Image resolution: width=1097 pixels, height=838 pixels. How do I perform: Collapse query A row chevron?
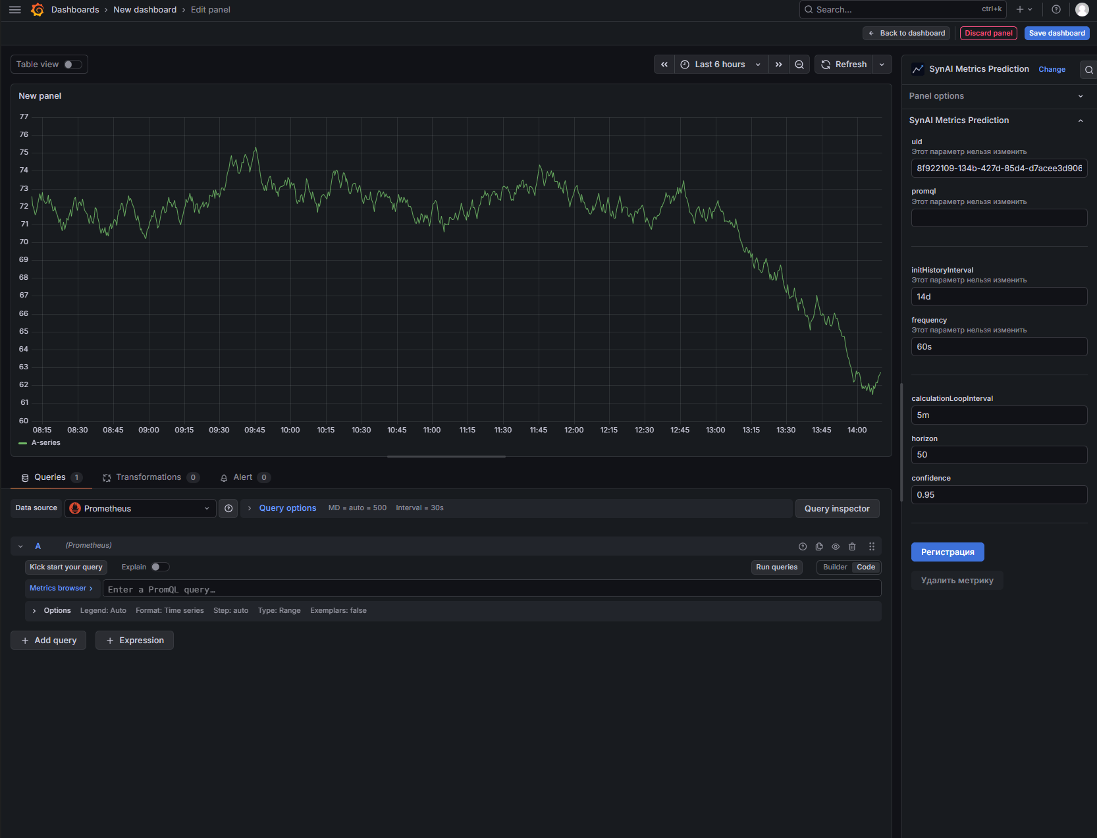pyautogui.click(x=20, y=546)
